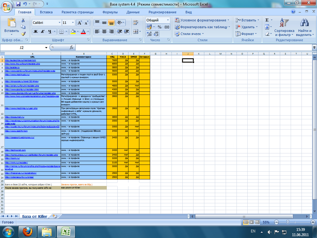Align text to top of cell

[x=97, y=22]
